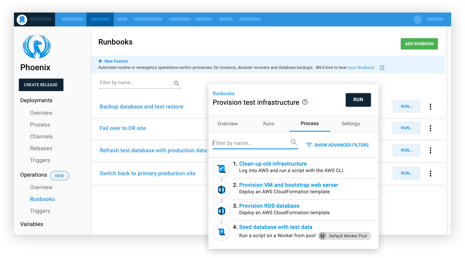The height and width of the screenshot is (258, 465).
Task: Open the Settings tab of the runbook
Action: click(x=350, y=123)
